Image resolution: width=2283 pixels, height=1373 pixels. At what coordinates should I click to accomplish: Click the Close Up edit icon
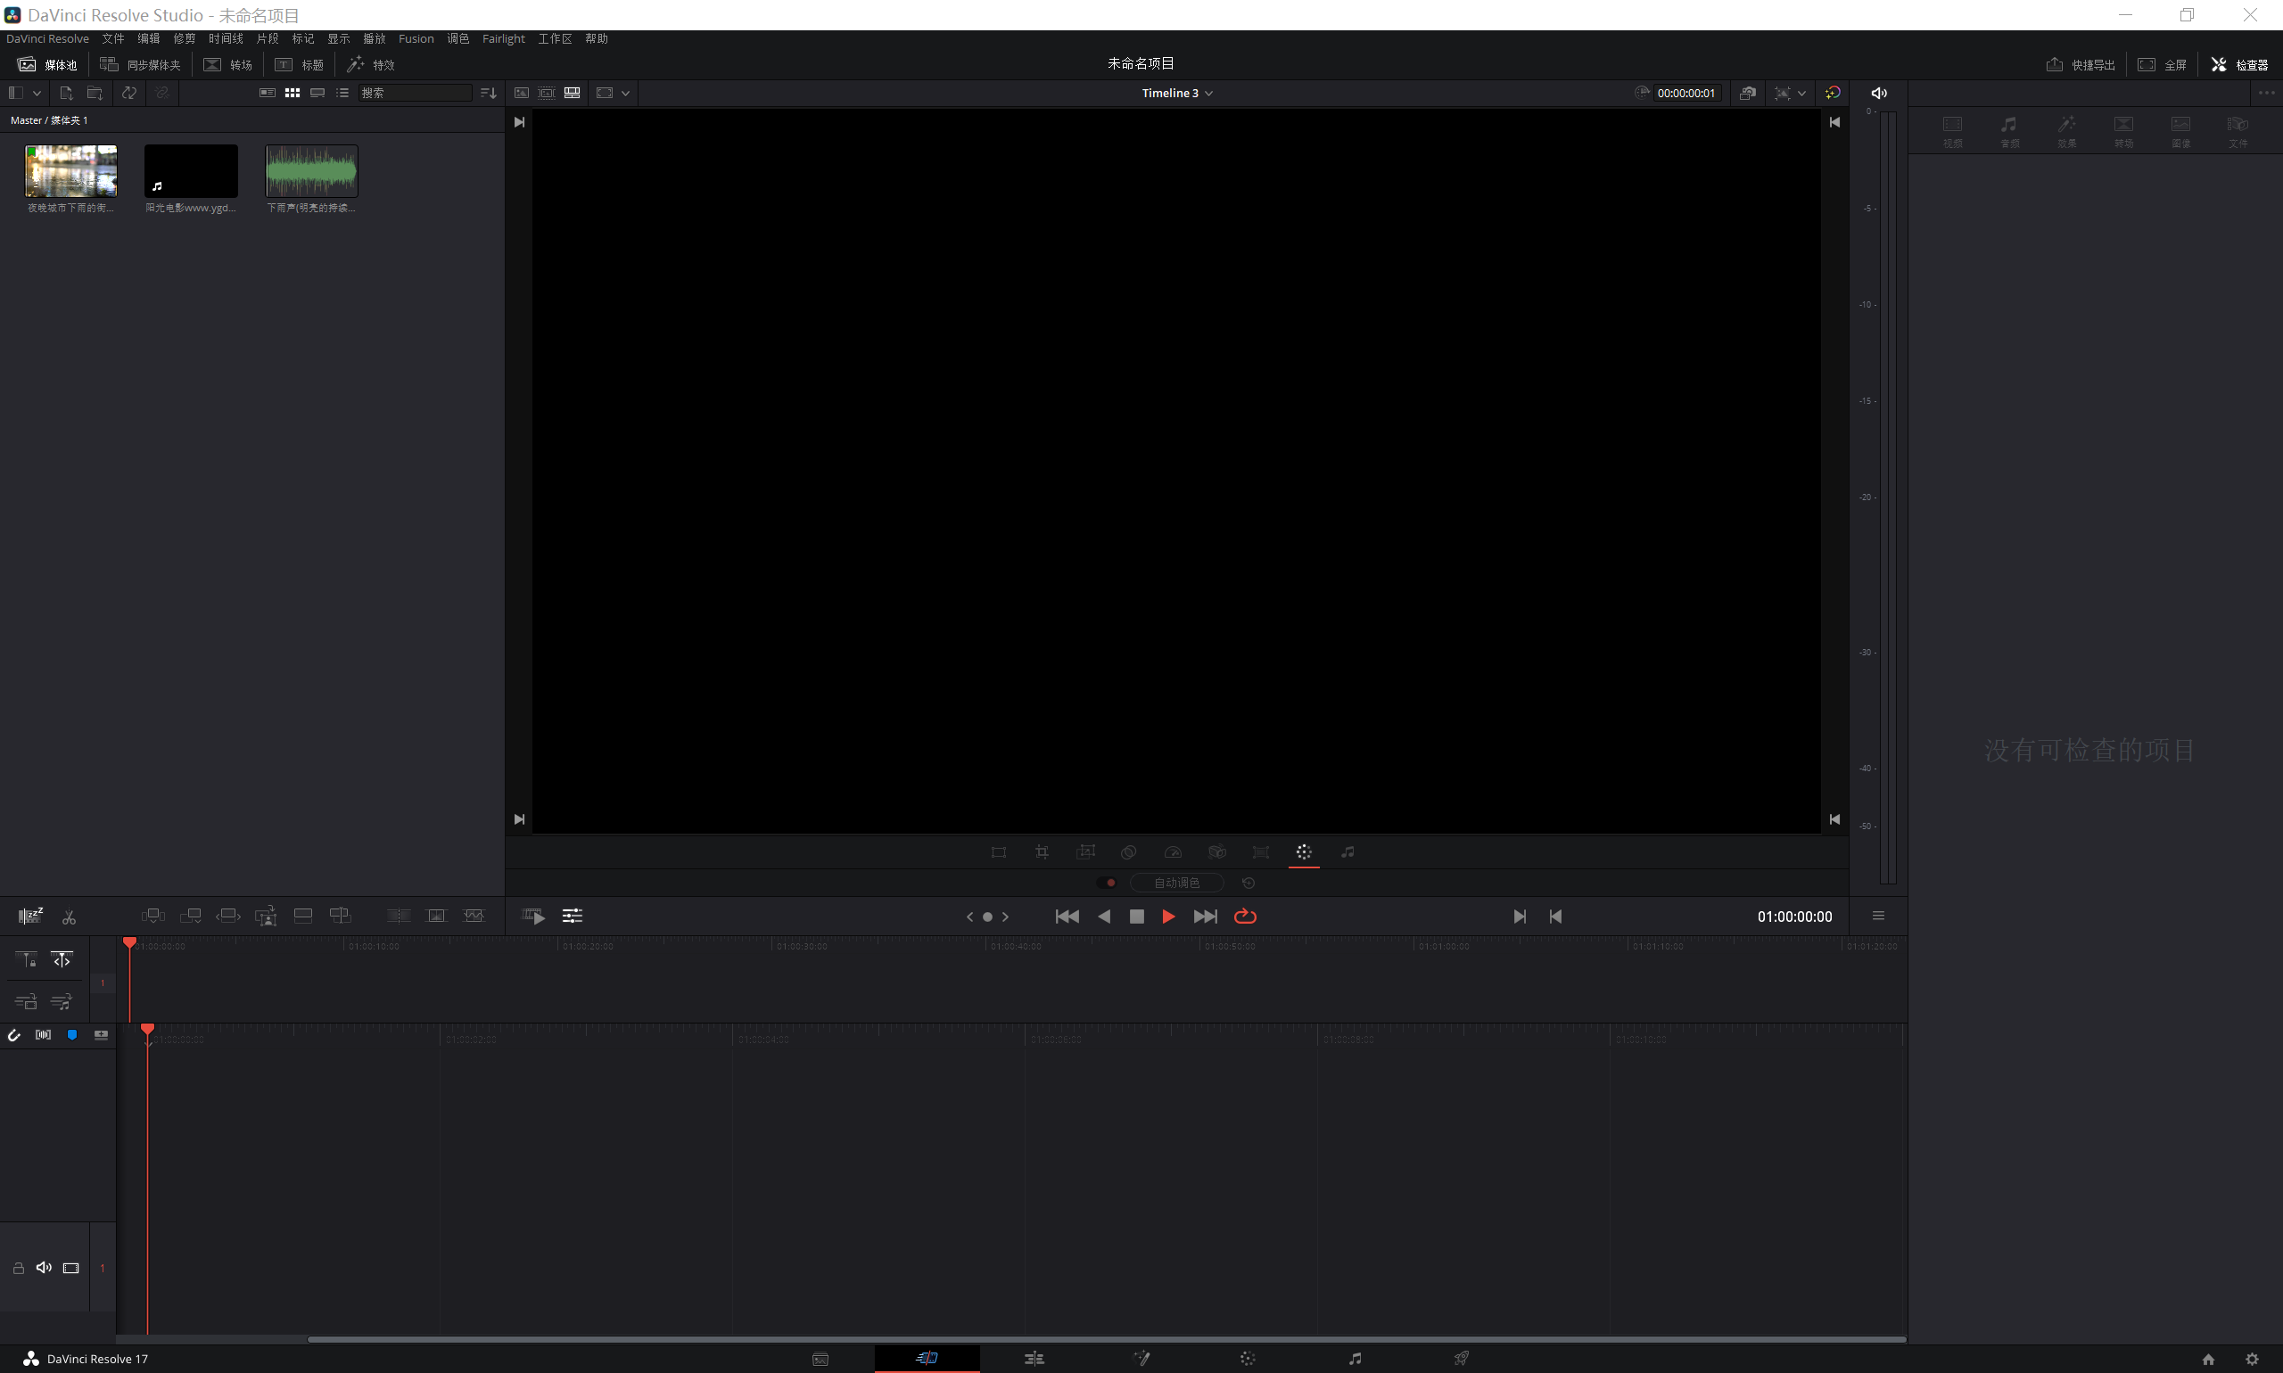(266, 916)
